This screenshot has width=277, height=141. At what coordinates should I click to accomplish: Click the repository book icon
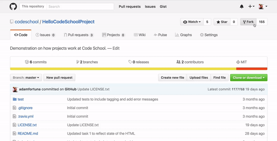(12, 22)
